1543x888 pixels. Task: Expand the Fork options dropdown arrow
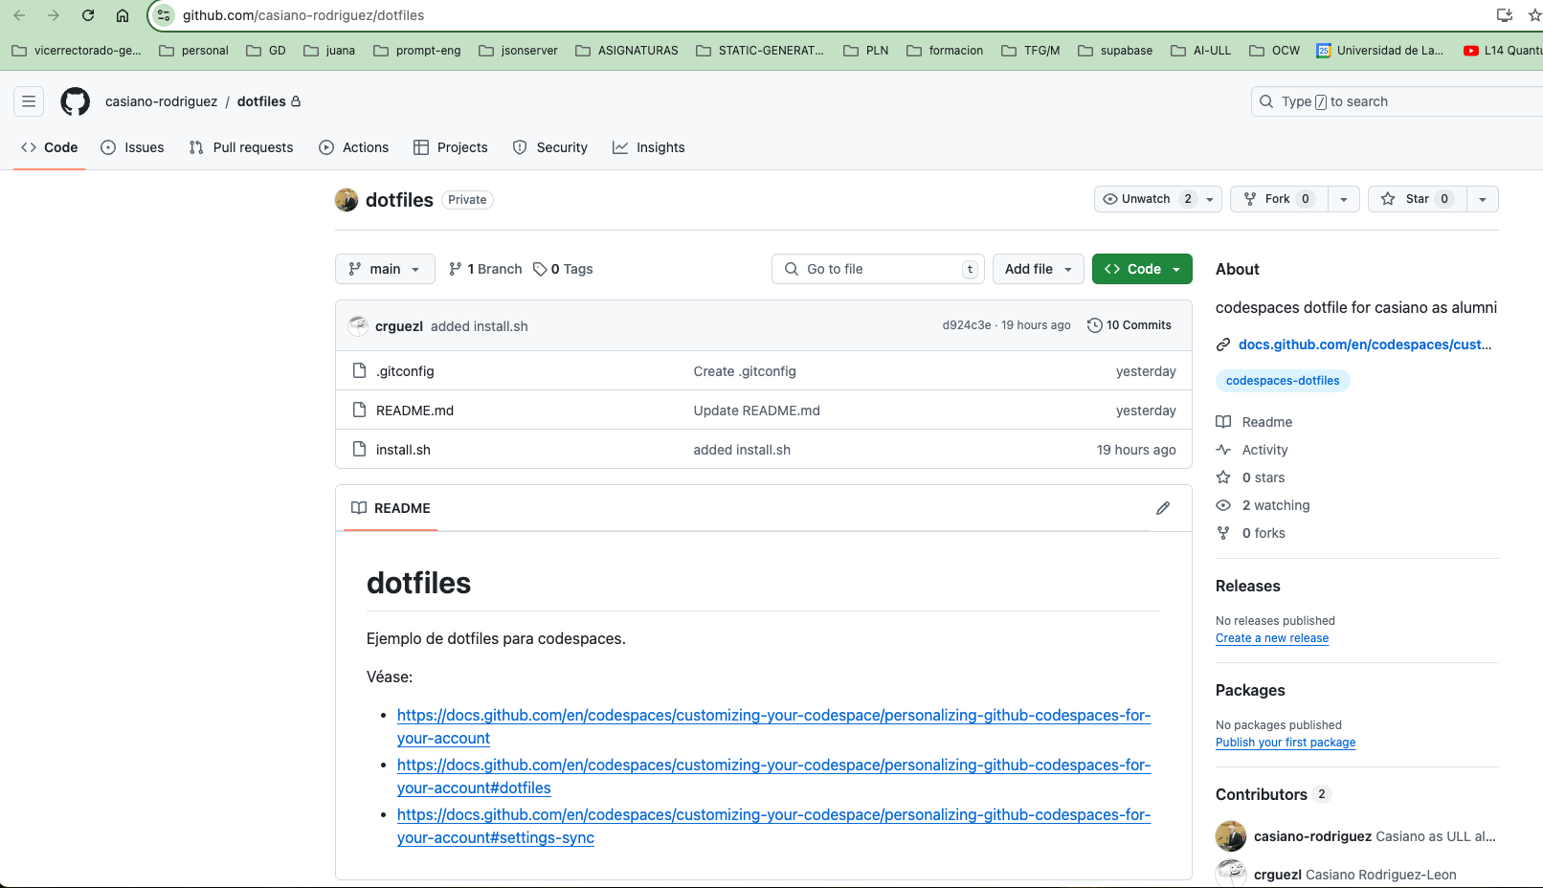coord(1344,199)
